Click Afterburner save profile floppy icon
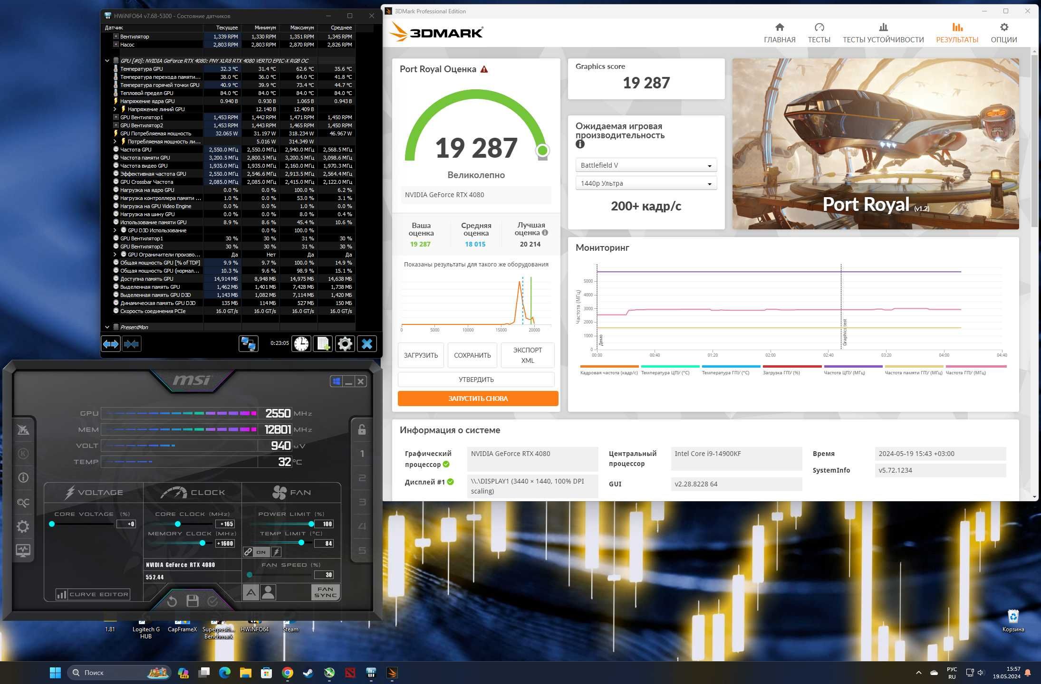Screen dimensions: 1041x684 (193, 601)
